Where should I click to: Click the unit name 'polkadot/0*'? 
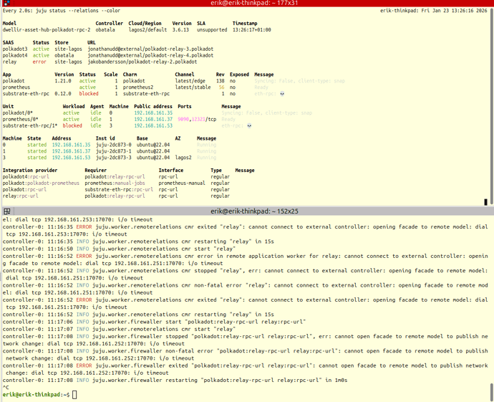tap(18, 113)
